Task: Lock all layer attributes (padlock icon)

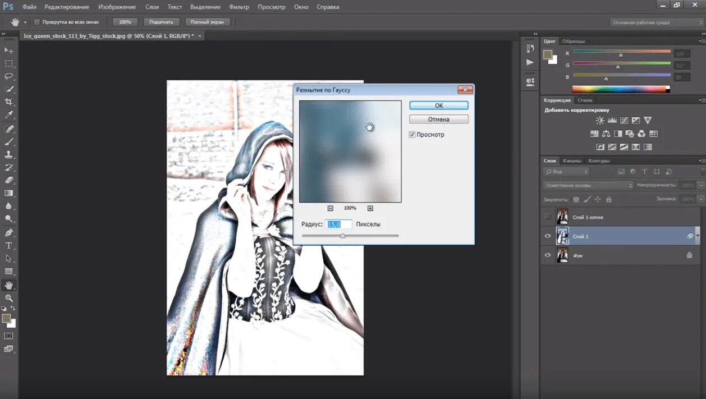Action: (x=609, y=199)
